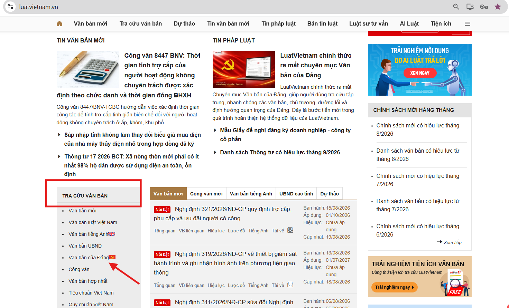509x308 pixels.
Task: Click the UK flag icon beside Văn bản tiếng Anh
Action: 112,234
